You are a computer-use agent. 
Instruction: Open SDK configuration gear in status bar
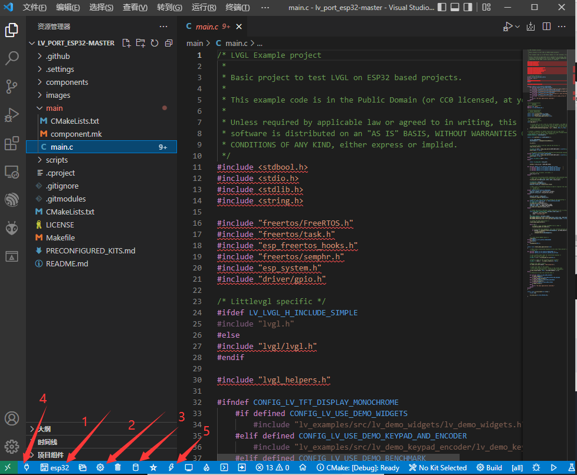coord(100,468)
